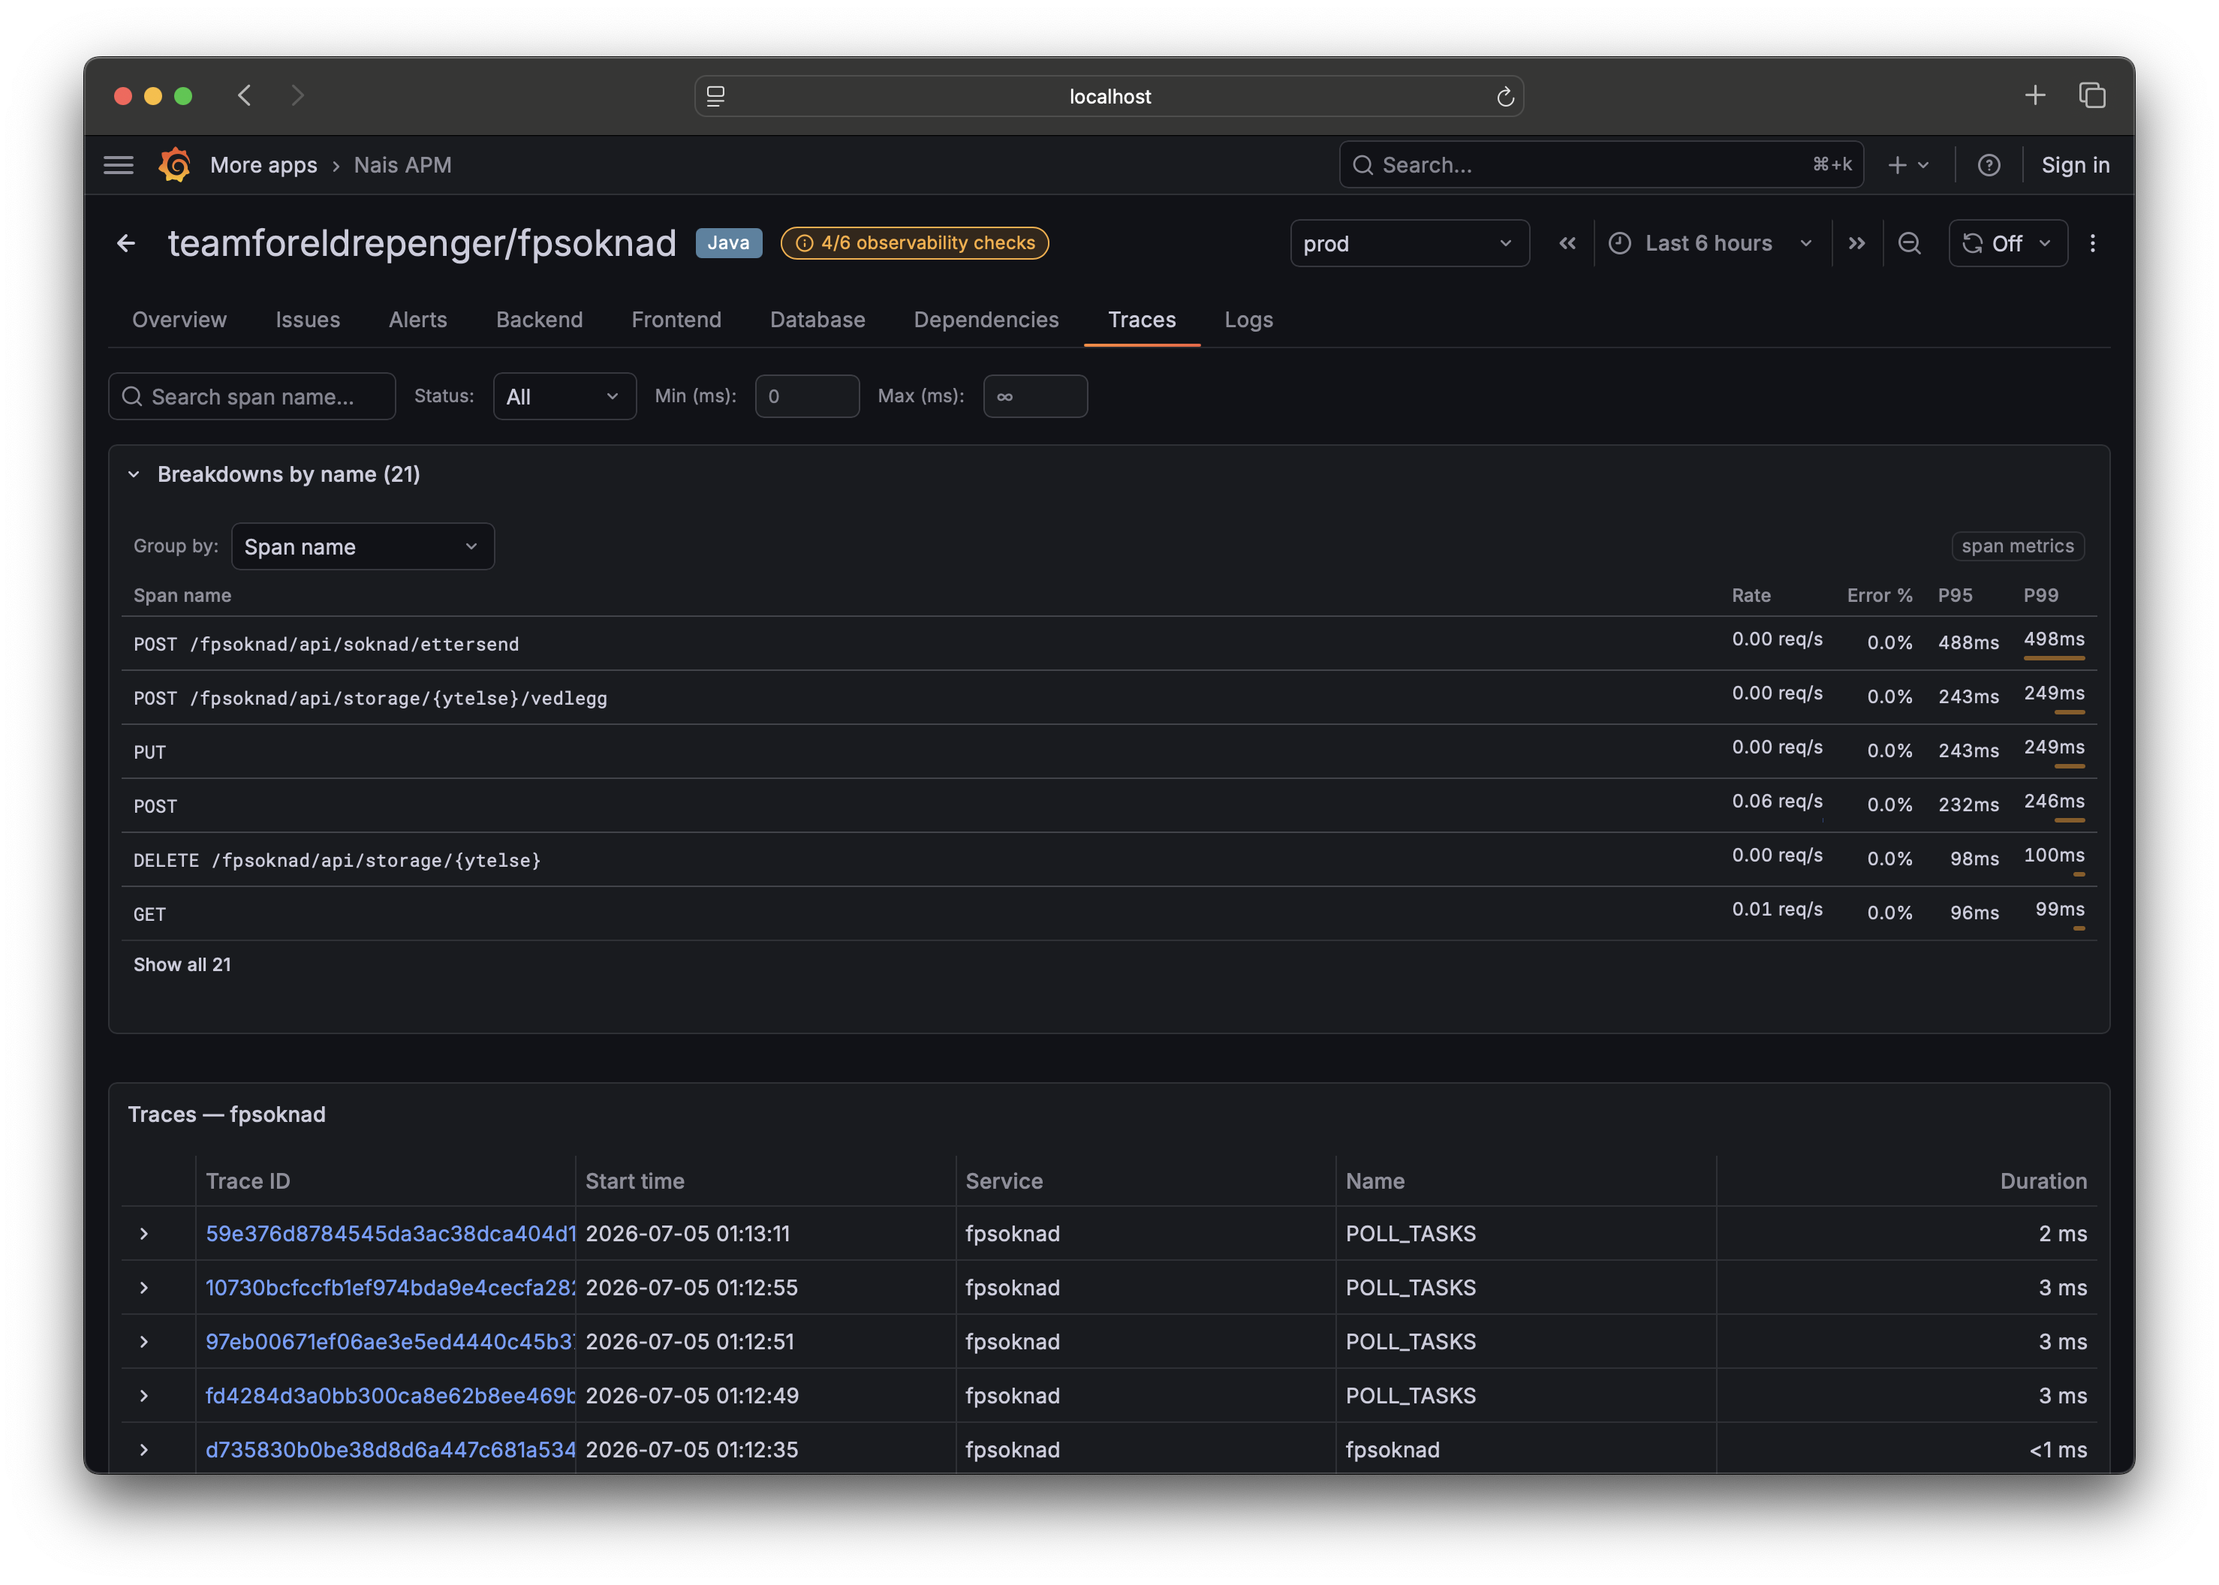Go back with the browser back arrow
The image size is (2219, 1585).
[x=244, y=95]
